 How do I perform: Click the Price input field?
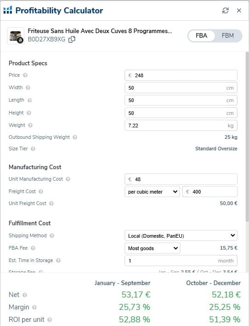coord(181,75)
